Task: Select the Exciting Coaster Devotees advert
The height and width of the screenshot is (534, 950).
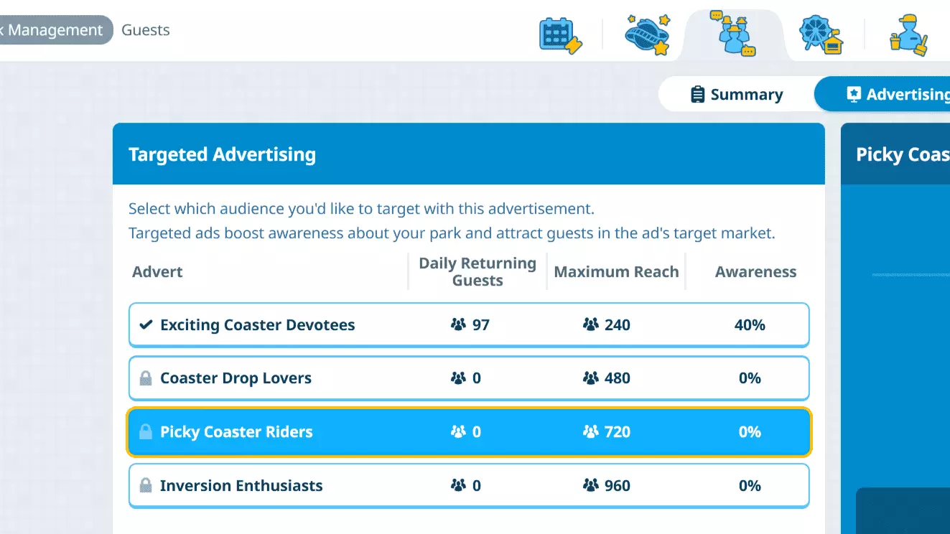Action: pyautogui.click(x=468, y=325)
